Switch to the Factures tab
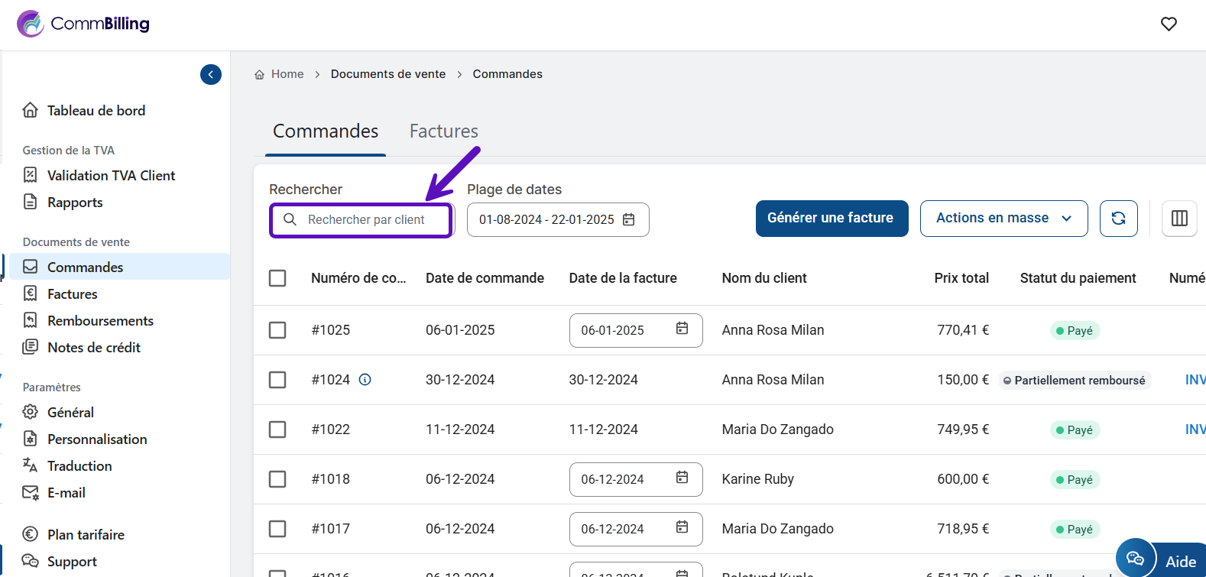 pos(443,131)
